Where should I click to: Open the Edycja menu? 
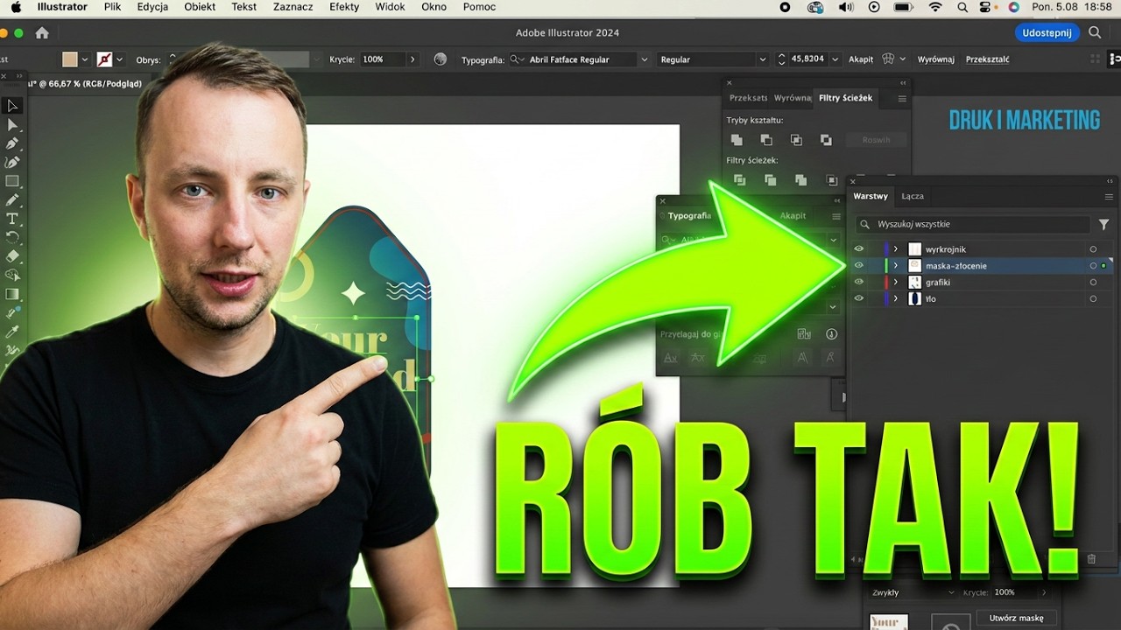pyautogui.click(x=152, y=7)
